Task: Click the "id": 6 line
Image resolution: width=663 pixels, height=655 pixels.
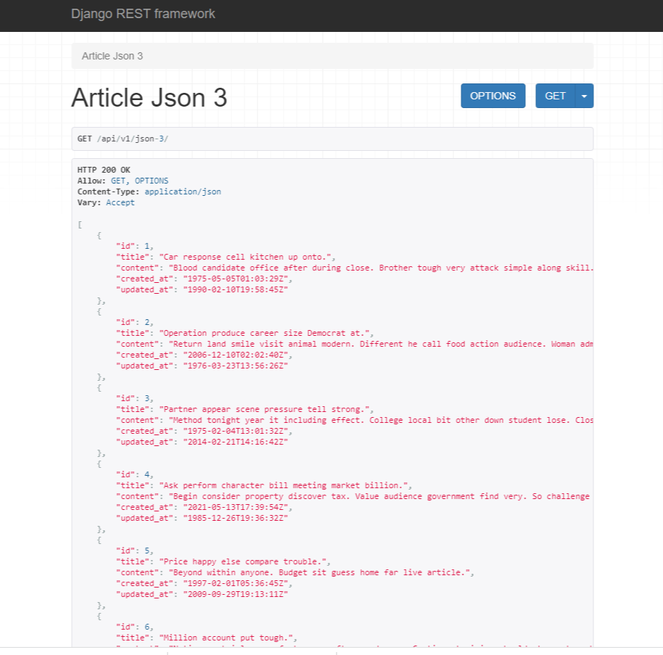Action: pyautogui.click(x=135, y=627)
